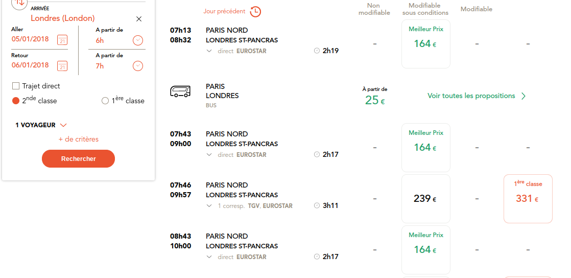Clear the Londres arrival with X icon
The height and width of the screenshot is (278, 571).
click(x=139, y=19)
